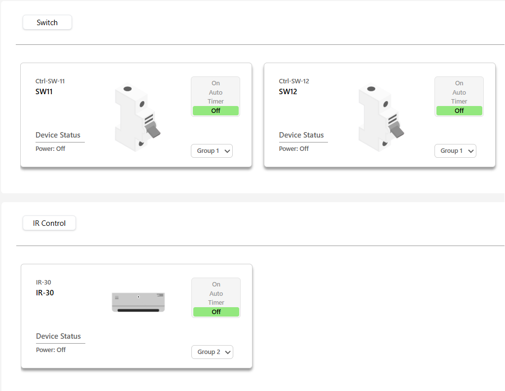The height and width of the screenshot is (391, 505).
Task: Set Timer mode on IR-30
Action: click(x=216, y=302)
